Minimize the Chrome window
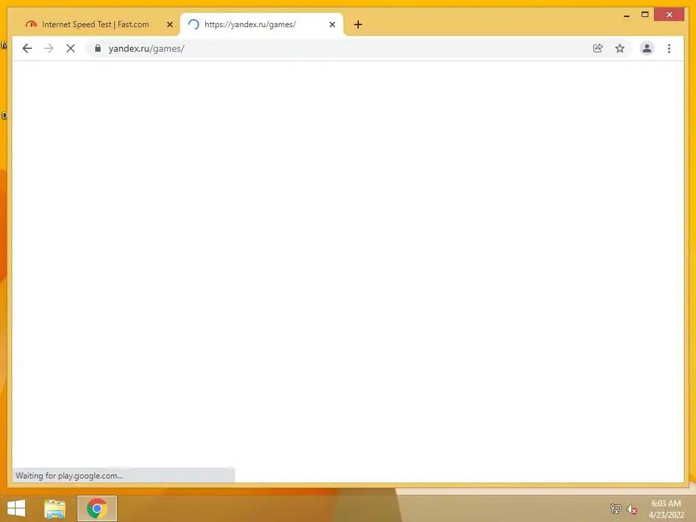Viewport: 696px width, 522px height. tap(627, 15)
